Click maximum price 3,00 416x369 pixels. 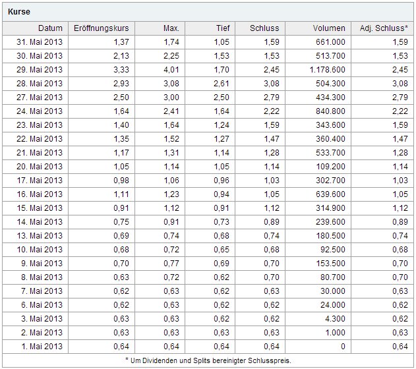[171, 97]
